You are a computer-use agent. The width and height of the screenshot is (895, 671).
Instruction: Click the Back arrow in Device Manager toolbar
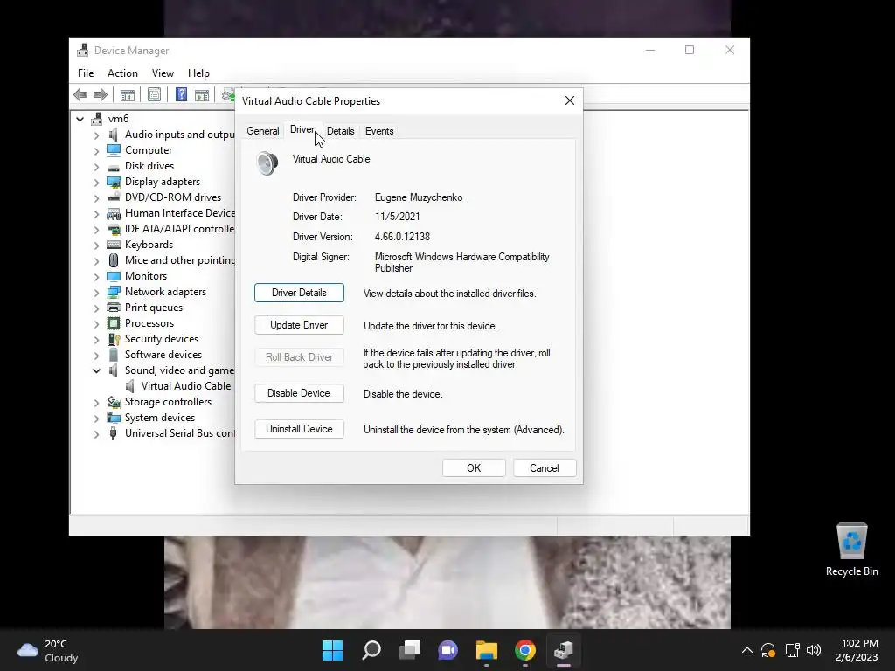80,94
